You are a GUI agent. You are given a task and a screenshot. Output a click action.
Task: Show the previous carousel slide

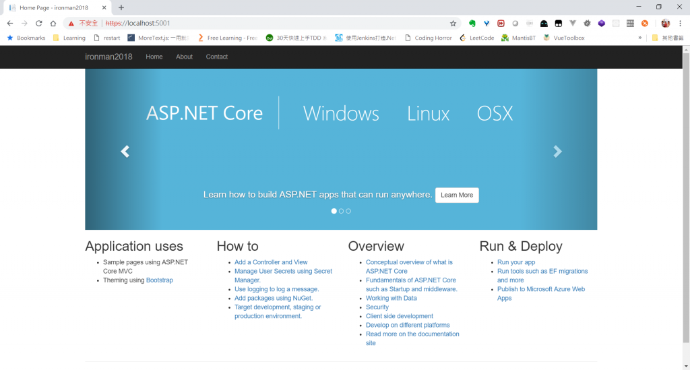click(x=125, y=152)
